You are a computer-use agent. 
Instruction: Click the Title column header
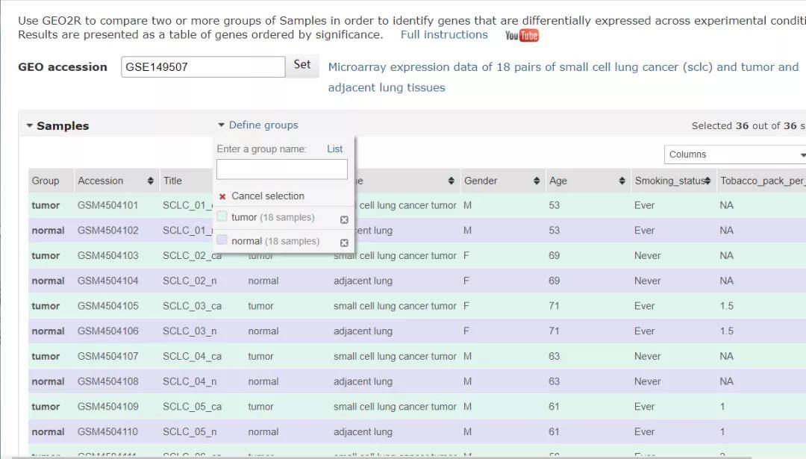pyautogui.click(x=172, y=181)
